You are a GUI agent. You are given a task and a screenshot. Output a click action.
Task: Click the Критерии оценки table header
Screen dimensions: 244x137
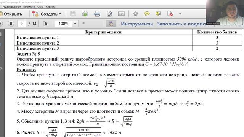click(x=103, y=32)
